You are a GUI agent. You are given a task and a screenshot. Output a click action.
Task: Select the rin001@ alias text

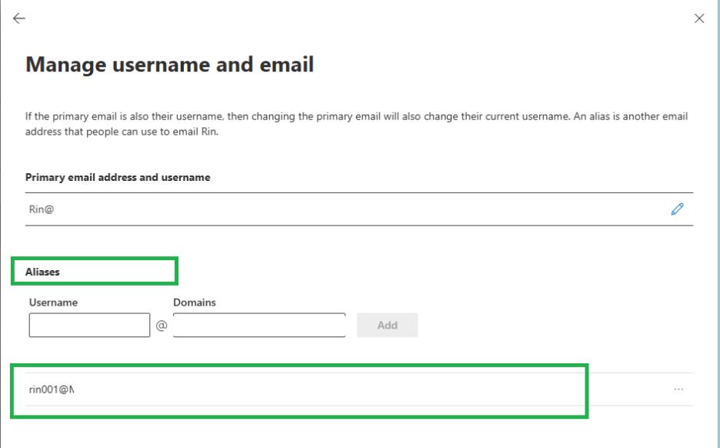click(x=52, y=389)
